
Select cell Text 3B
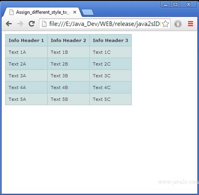[x=68, y=76]
